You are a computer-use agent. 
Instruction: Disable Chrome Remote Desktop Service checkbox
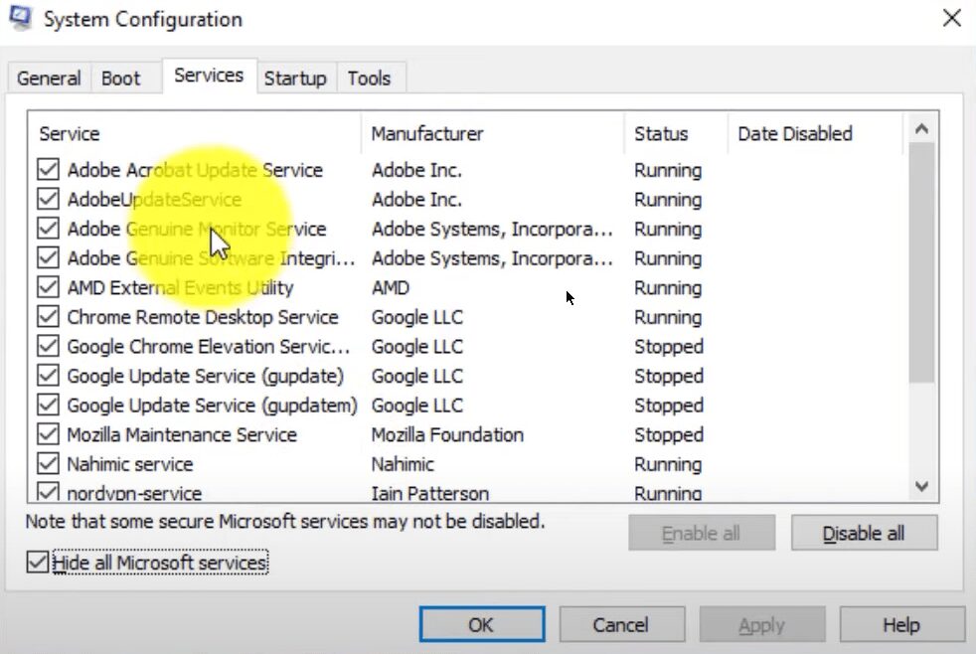point(48,316)
